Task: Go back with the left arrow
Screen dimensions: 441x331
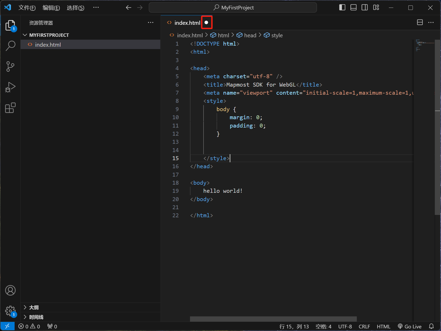Action: pos(128,8)
